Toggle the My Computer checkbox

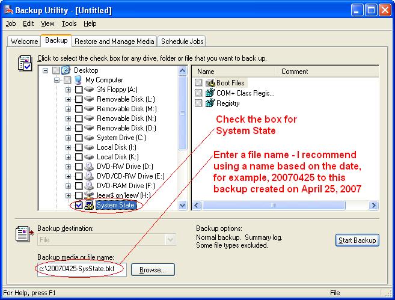tap(67, 80)
